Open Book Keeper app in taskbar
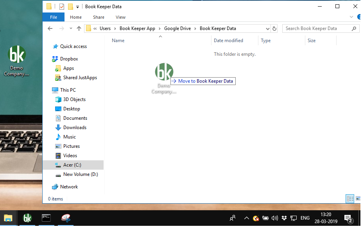The height and width of the screenshot is (227, 362). 27,218
